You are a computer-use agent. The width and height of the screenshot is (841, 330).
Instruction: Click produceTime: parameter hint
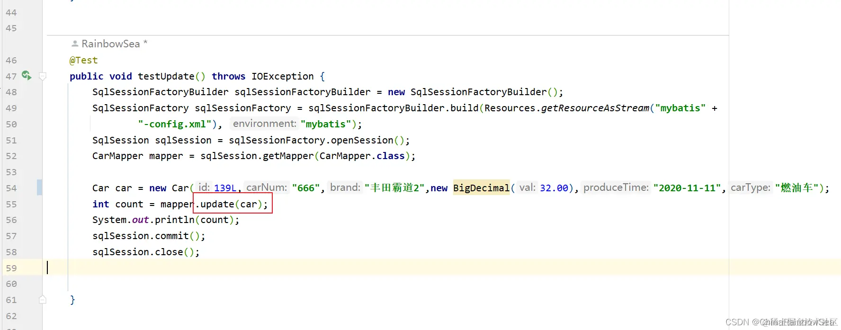(616, 187)
